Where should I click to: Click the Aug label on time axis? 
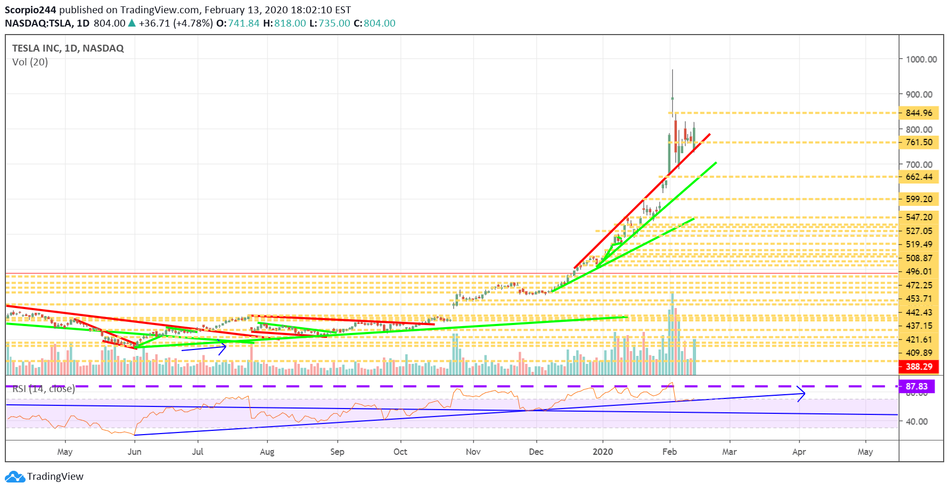[x=267, y=452]
